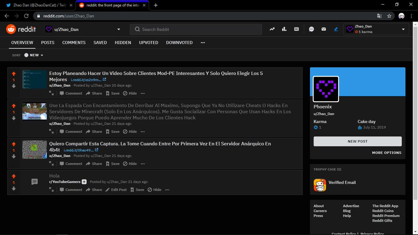Bookmark this page with the star icon
The height and width of the screenshot is (235, 418).
point(389,16)
